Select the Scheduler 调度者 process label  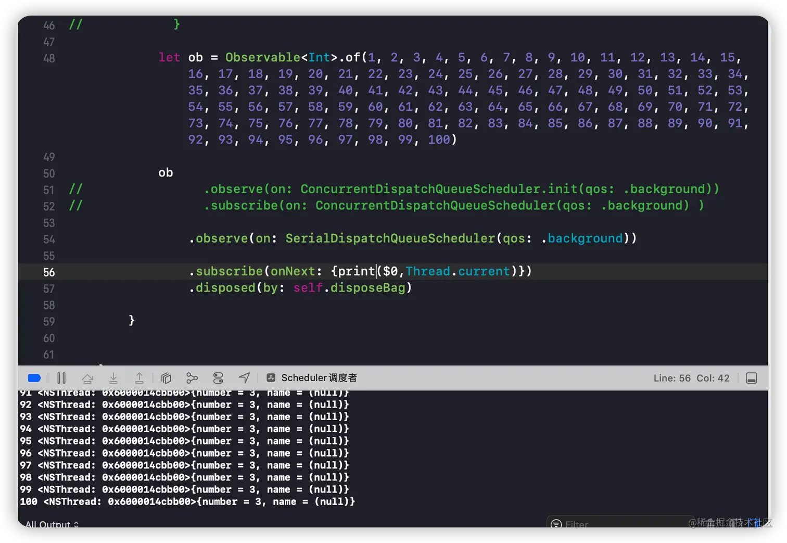coord(319,378)
